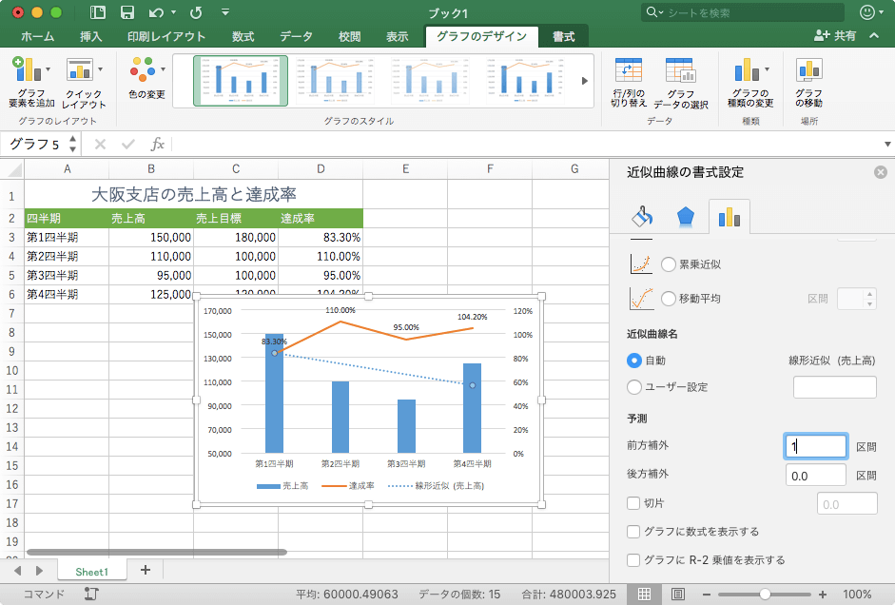Enable グラフに R-2 乗値を表示する checkbox
895x605 pixels.
point(633,560)
